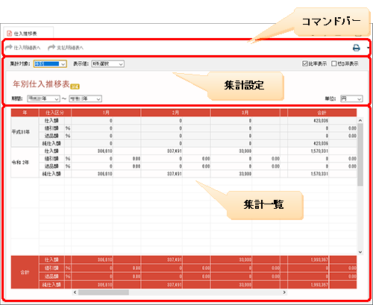Click the vertical scrollbar down arrow
The width and height of the screenshot is (373, 305).
point(360,252)
